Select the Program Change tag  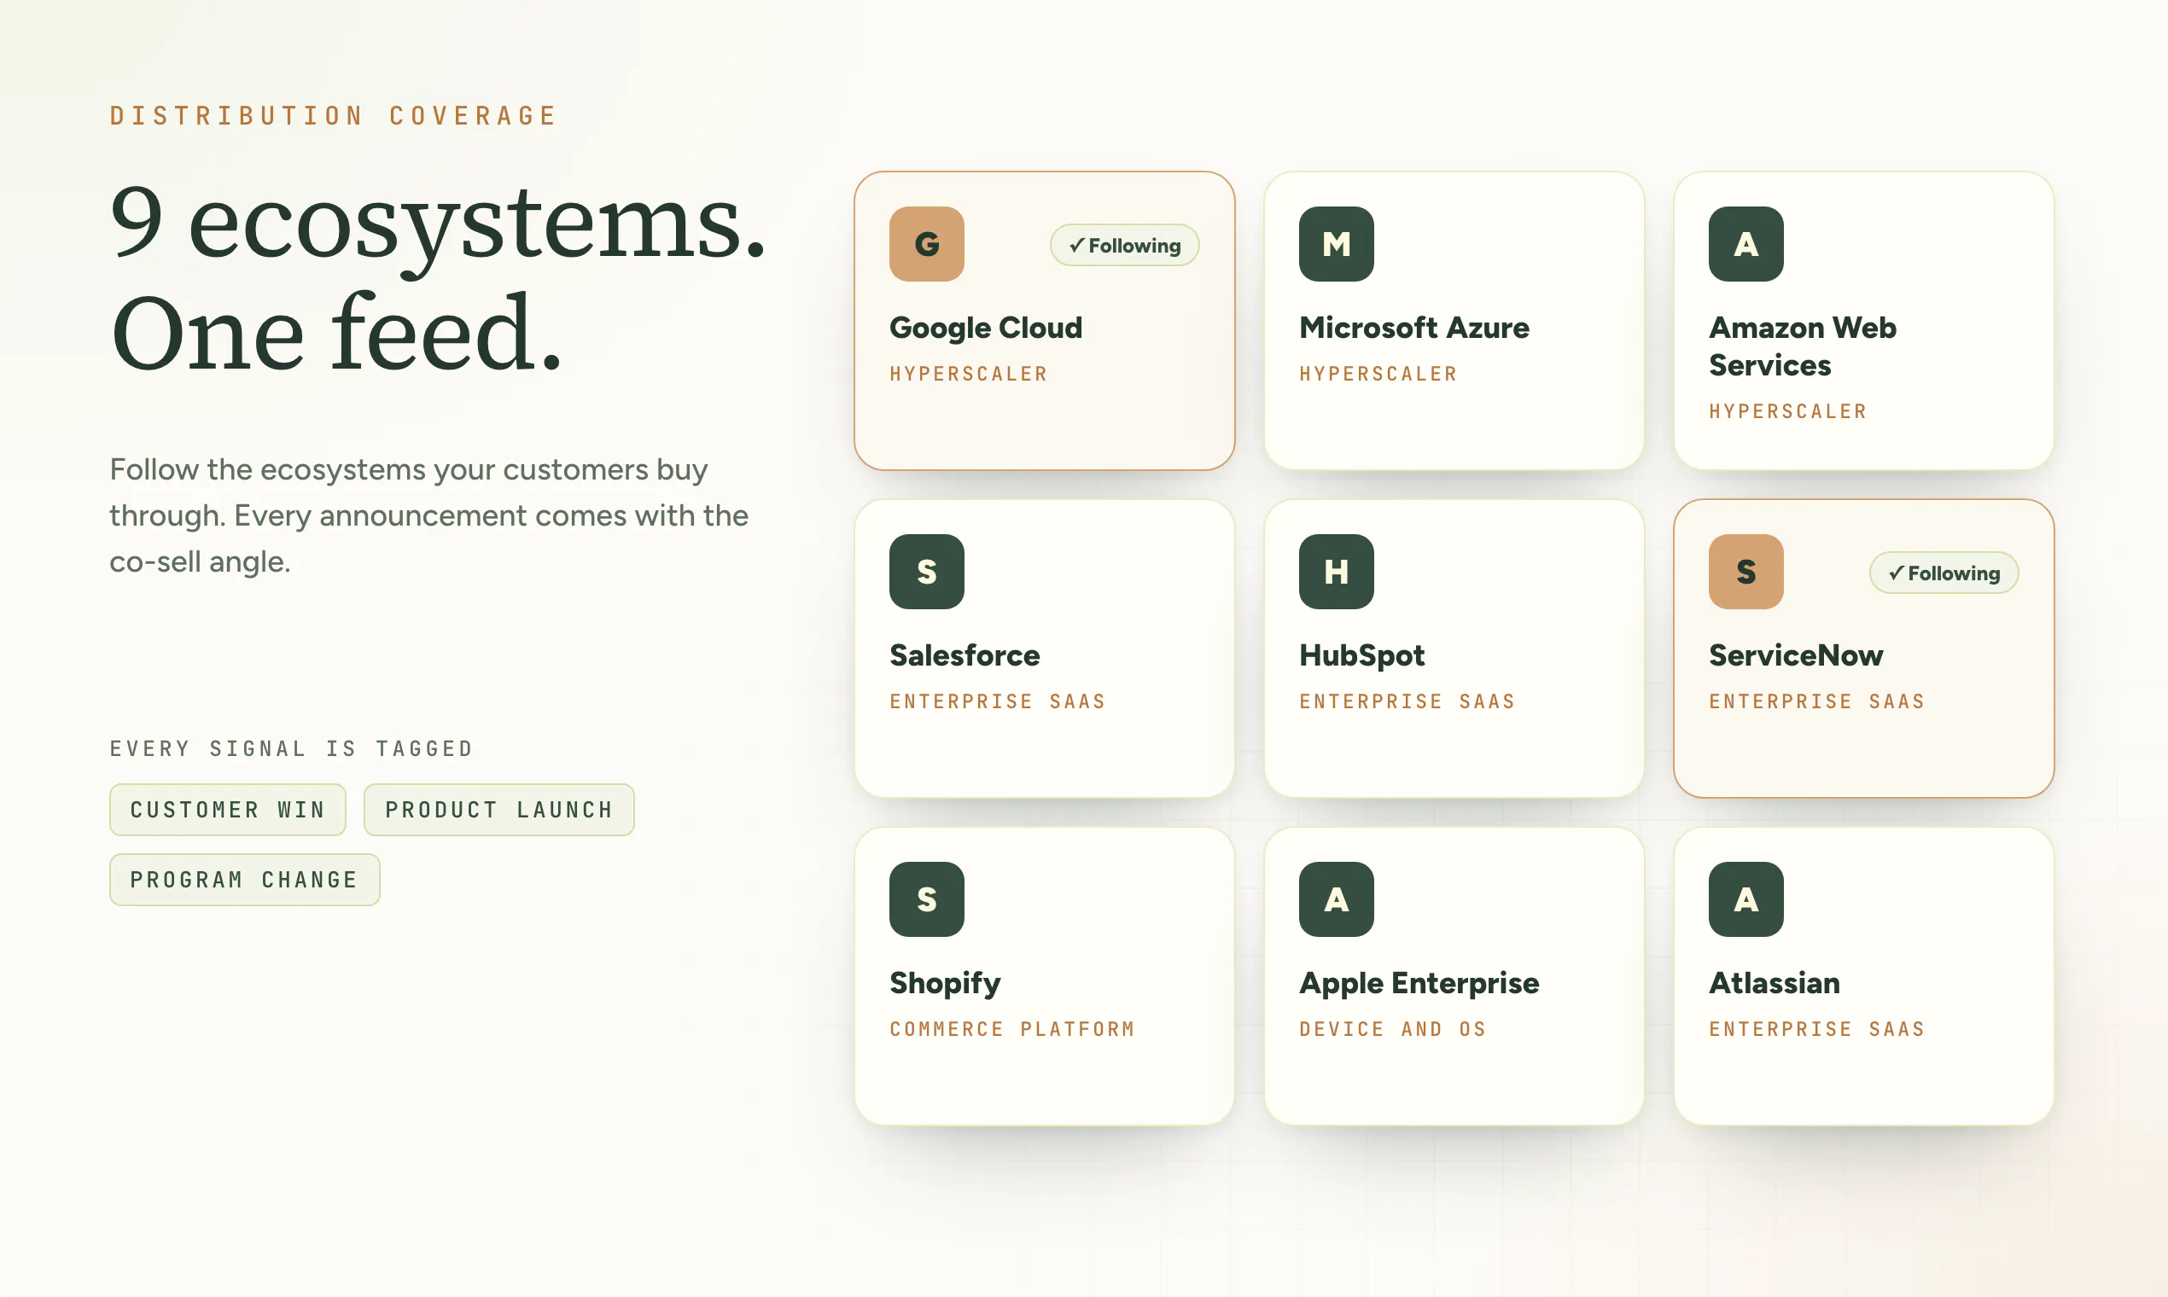pos(245,879)
